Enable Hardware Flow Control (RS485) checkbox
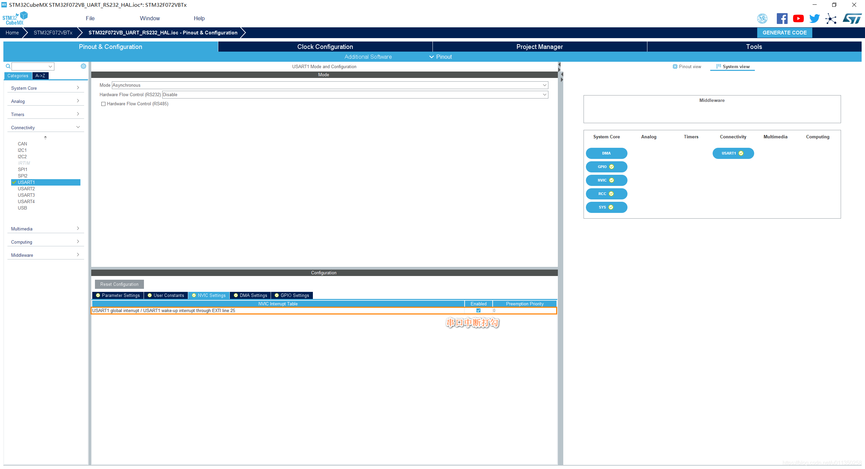This screenshot has height=469, width=865. [x=103, y=104]
